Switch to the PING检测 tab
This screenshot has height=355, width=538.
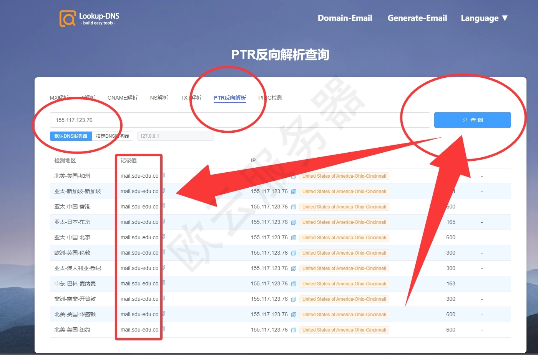[270, 98]
